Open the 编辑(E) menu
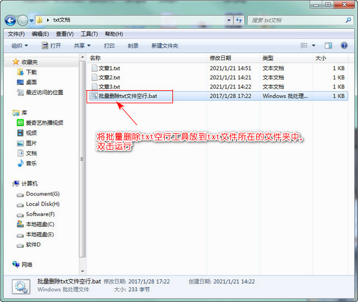Screen dimensions: 358x302 (40, 34)
